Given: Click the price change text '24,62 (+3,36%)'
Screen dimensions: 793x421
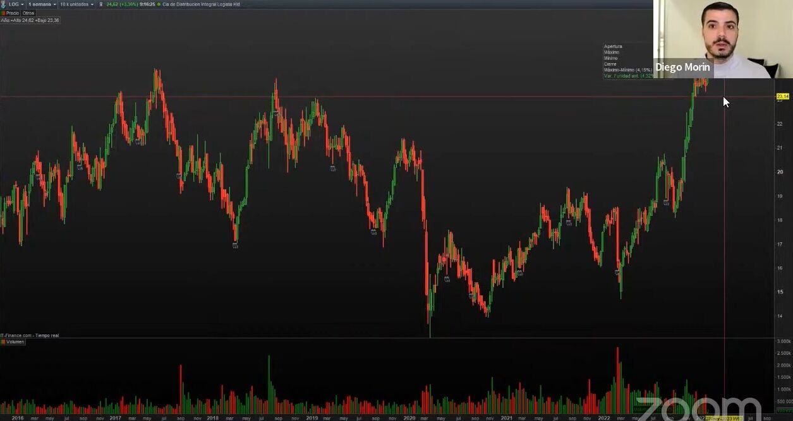Looking at the screenshot, I should coord(122,4).
